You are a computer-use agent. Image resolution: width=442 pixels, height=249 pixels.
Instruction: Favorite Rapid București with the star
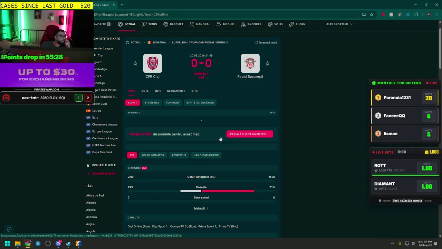coord(267,63)
